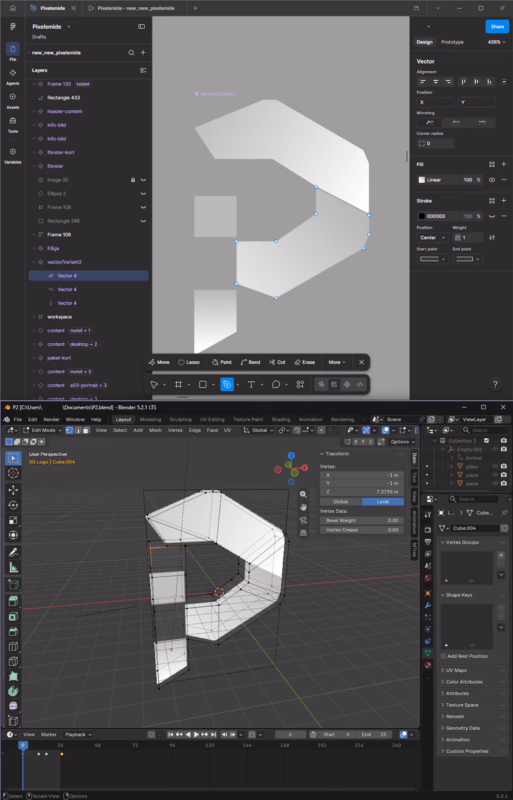Switch vertex coordinates to Global
Image resolution: width=513 pixels, height=800 pixels.
point(341,502)
